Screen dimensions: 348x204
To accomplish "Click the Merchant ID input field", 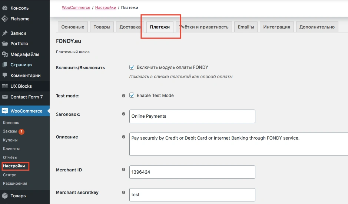I will pos(192,172).
